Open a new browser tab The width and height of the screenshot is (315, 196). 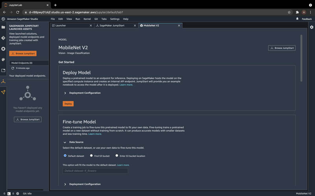pyautogui.click(x=55, y=5)
